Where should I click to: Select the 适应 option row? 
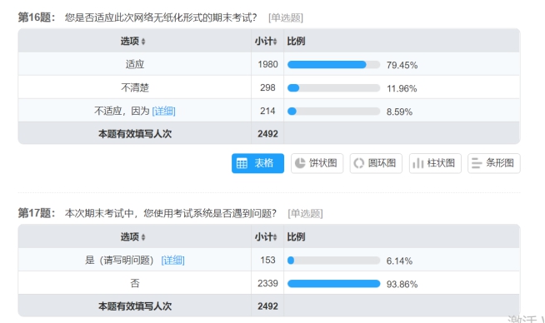269,64
